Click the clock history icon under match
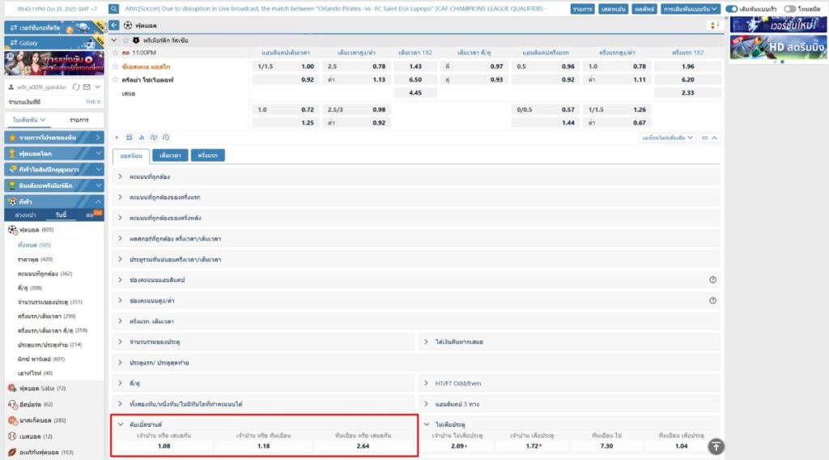829x460 pixels. pyautogui.click(x=165, y=138)
